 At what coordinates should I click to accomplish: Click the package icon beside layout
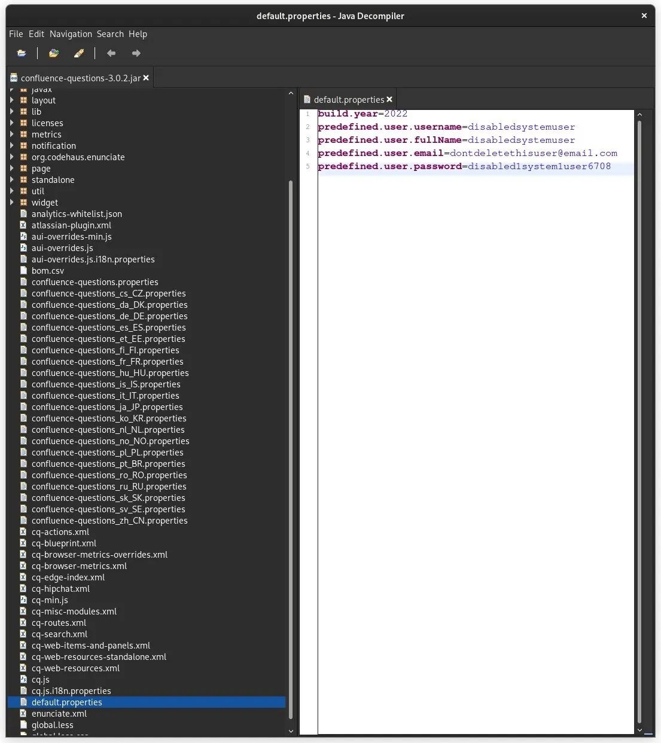pyautogui.click(x=24, y=100)
